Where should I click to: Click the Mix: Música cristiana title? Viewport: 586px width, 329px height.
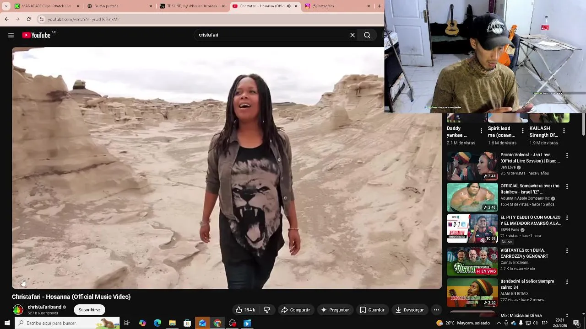point(521,315)
